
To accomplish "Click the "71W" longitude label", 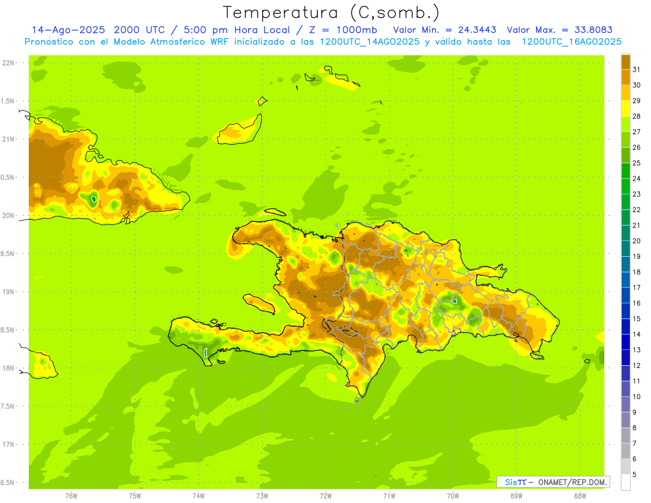I will pyautogui.click(x=389, y=496).
